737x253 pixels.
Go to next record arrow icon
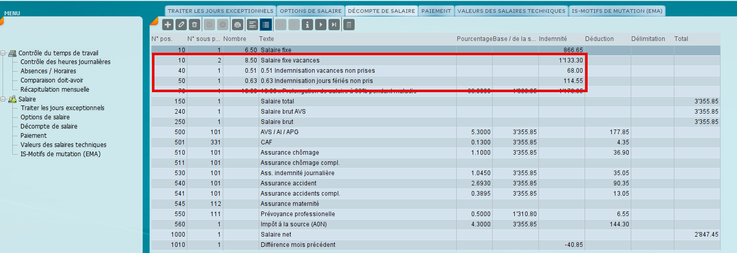pos(321,24)
